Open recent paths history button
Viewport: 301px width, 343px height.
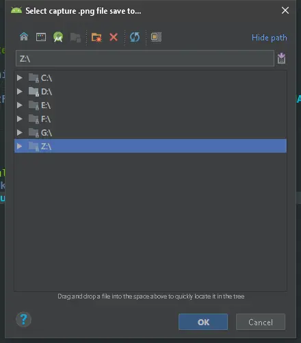(x=281, y=58)
